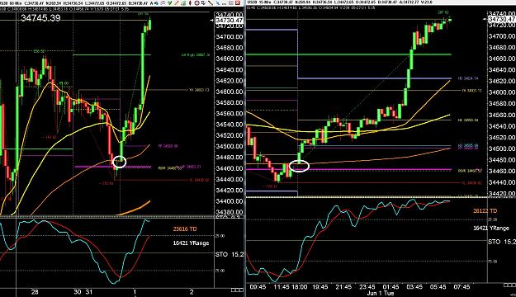Click 16421 YRange in left stochastic panel
Viewport: 516px width, 297px height.
pos(191,243)
